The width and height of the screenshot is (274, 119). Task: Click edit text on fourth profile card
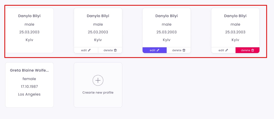(x=221, y=50)
